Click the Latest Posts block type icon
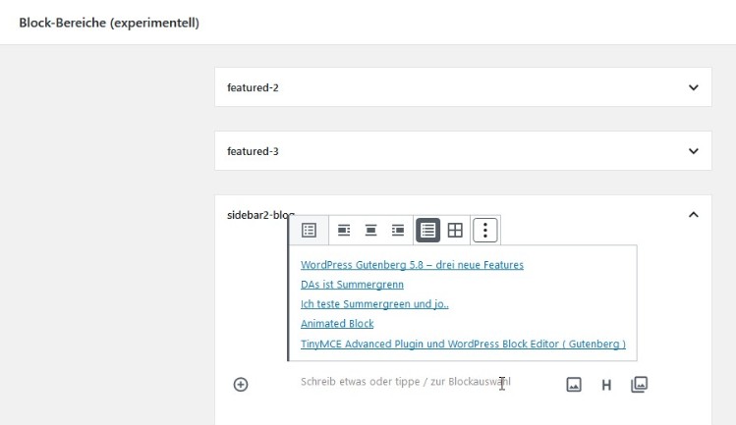 point(309,231)
